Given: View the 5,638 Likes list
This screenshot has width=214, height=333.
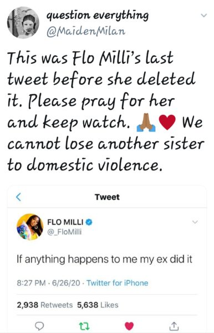Looking at the screenshot, I should point(98,305).
